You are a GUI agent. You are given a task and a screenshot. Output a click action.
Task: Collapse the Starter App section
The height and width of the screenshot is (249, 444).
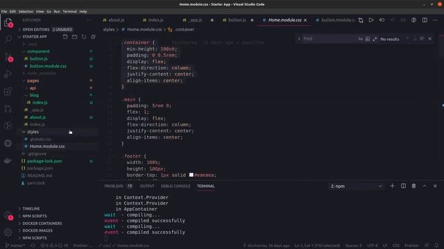35,37
